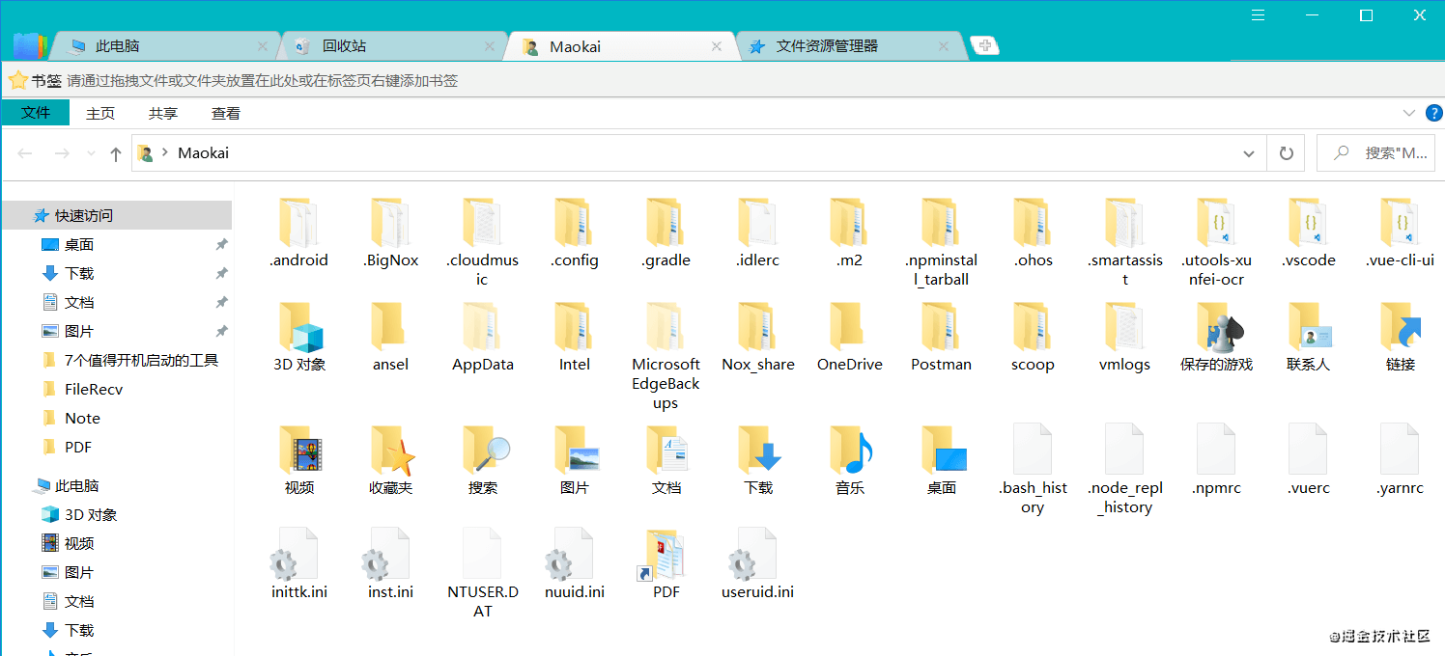Image resolution: width=1445 pixels, height=656 pixels.
Task: Expand the ribbon with the chevron
Action: pyautogui.click(x=1408, y=113)
